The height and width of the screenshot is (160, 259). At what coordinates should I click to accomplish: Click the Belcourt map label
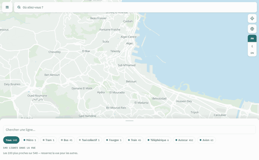[x=131, y=82]
